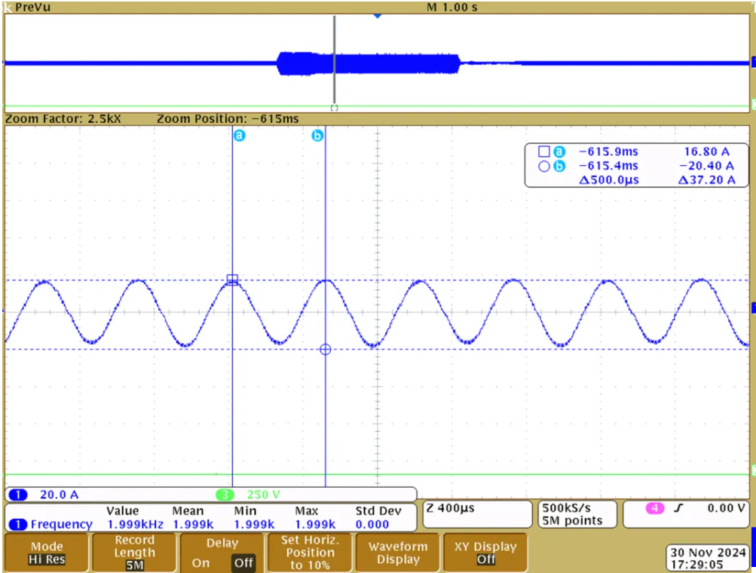Click the −20.40 A cursor b reading
756x573 pixels.
click(707, 166)
